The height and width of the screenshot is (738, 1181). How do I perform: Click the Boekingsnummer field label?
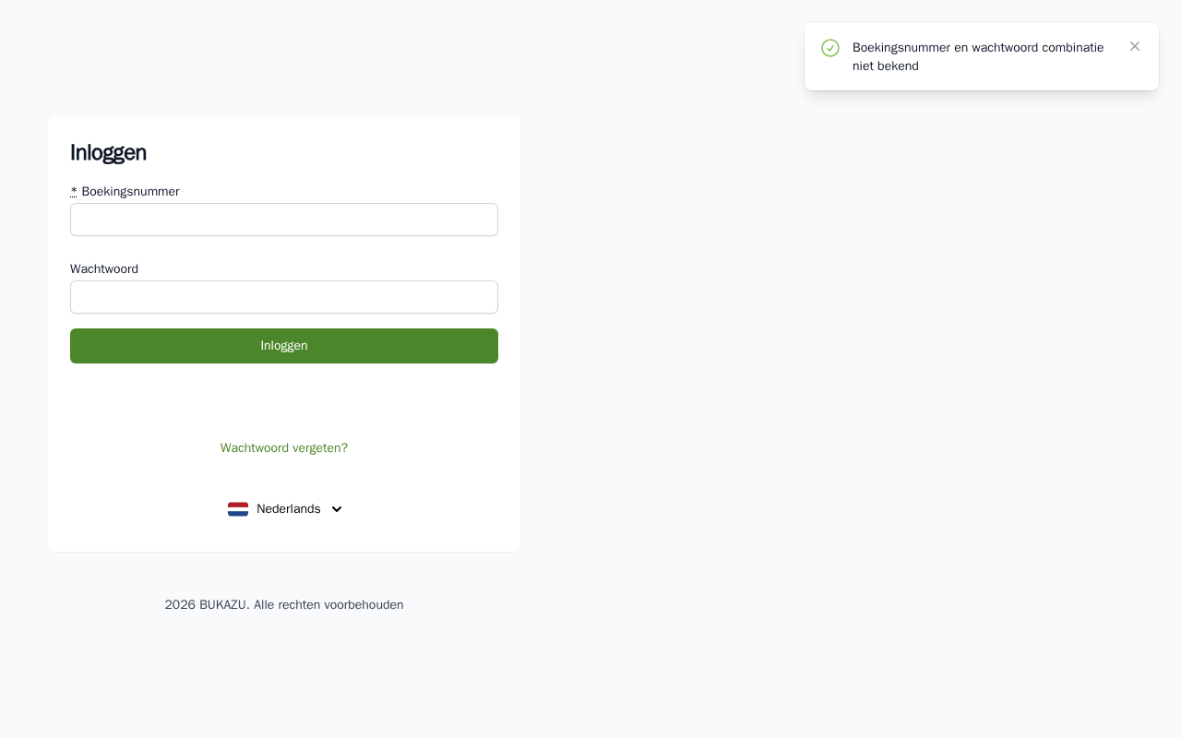click(x=130, y=192)
